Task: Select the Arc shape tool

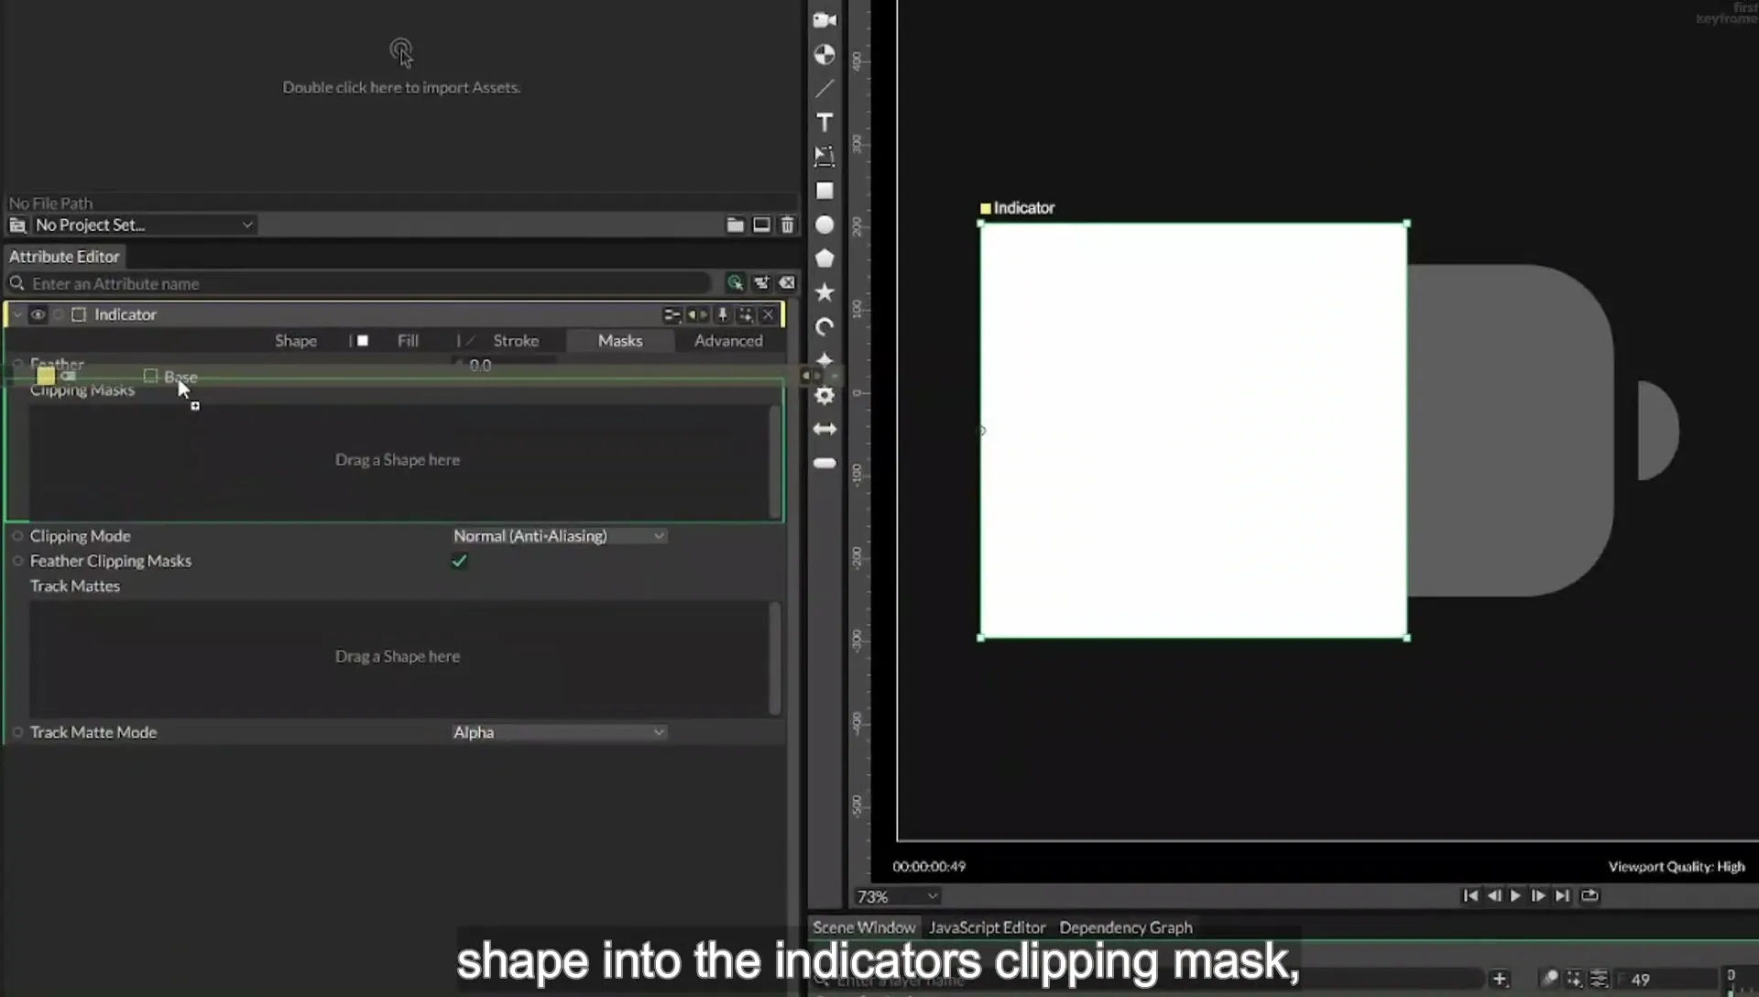Action: (x=825, y=327)
